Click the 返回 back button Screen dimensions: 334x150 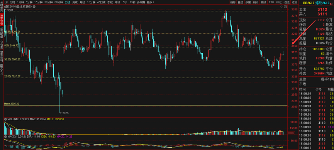(295, 2)
